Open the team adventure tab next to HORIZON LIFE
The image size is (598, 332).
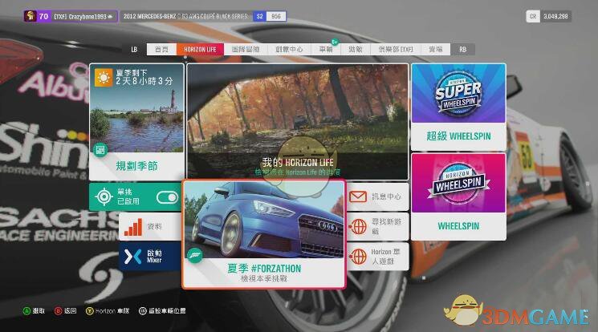246,50
